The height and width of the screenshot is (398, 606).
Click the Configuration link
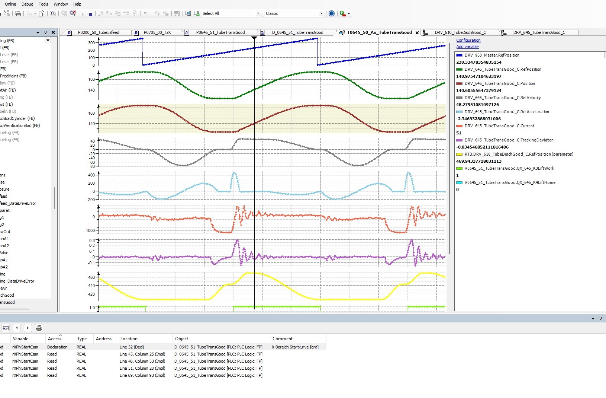pos(468,40)
